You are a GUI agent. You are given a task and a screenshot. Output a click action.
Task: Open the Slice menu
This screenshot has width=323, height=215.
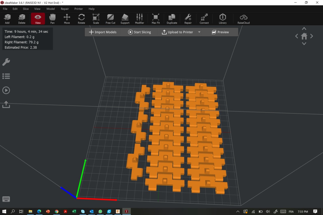pos(26,9)
